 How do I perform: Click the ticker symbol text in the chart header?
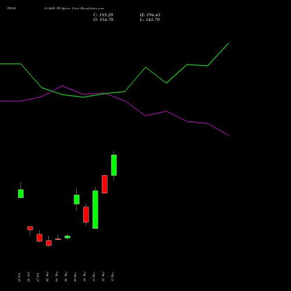(12, 8)
